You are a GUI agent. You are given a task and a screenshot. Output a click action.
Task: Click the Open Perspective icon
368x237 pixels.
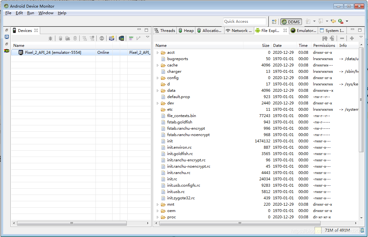(274, 22)
